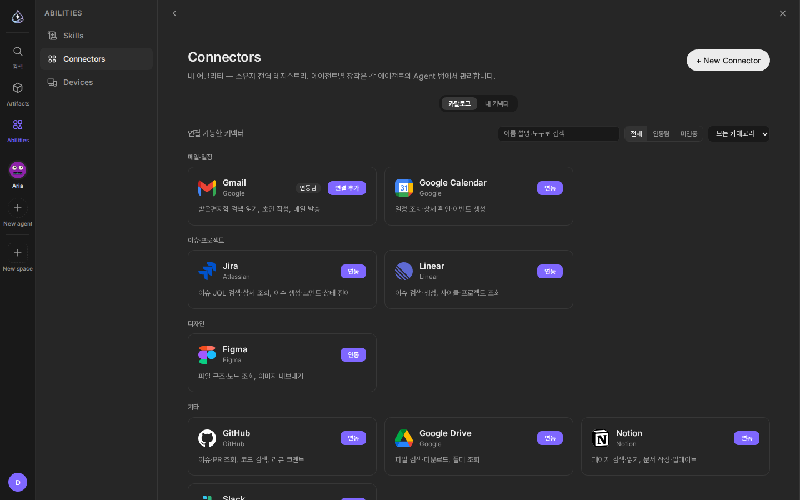800x500 pixels.
Task: Select the 전체 filter option
Action: pos(636,134)
